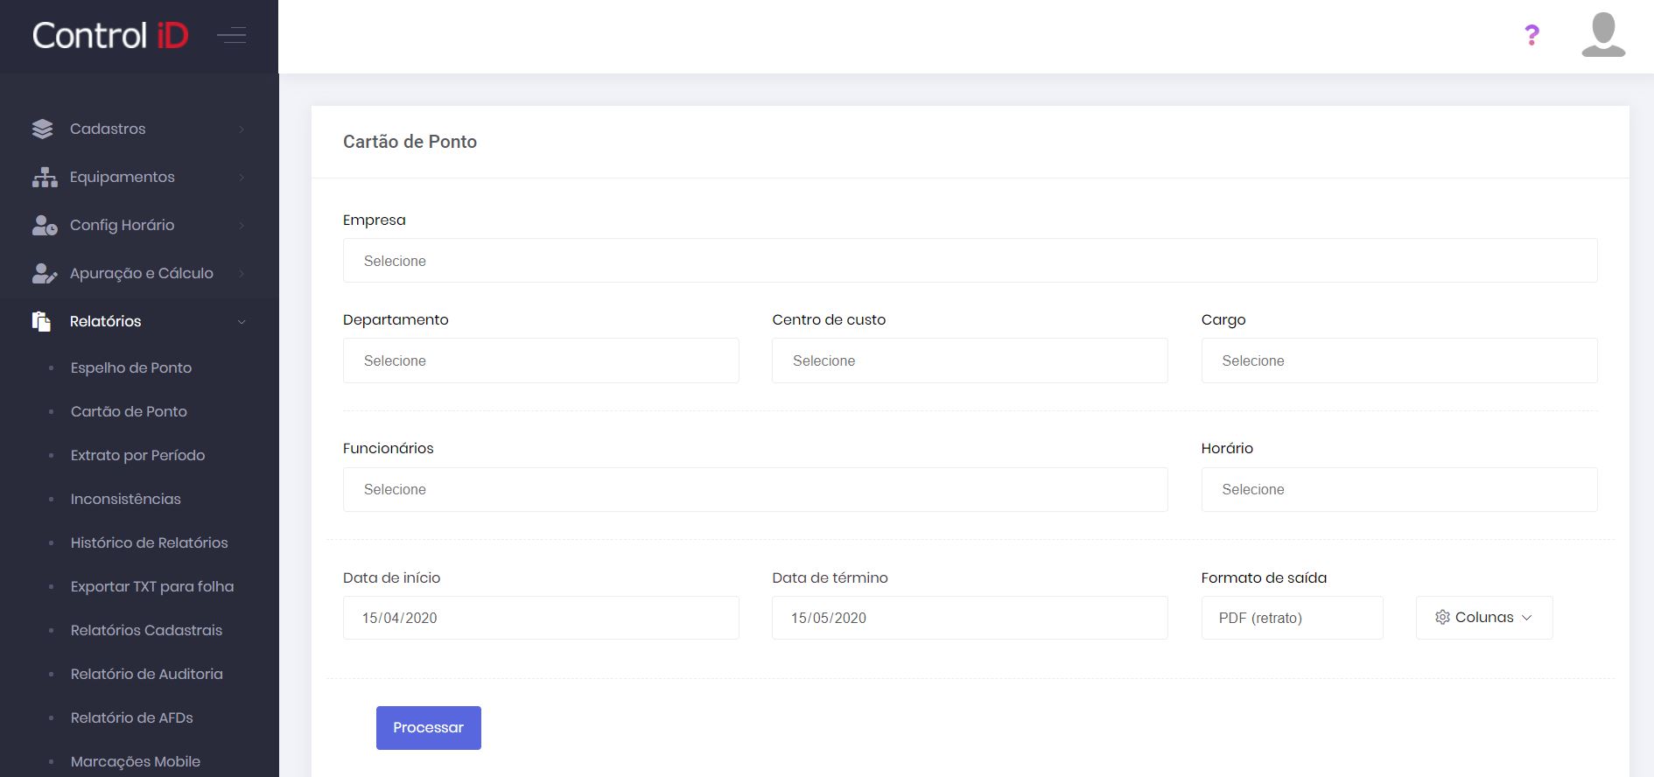Image resolution: width=1654 pixels, height=777 pixels.
Task: Click the Formato de saída label
Action: click(1264, 577)
